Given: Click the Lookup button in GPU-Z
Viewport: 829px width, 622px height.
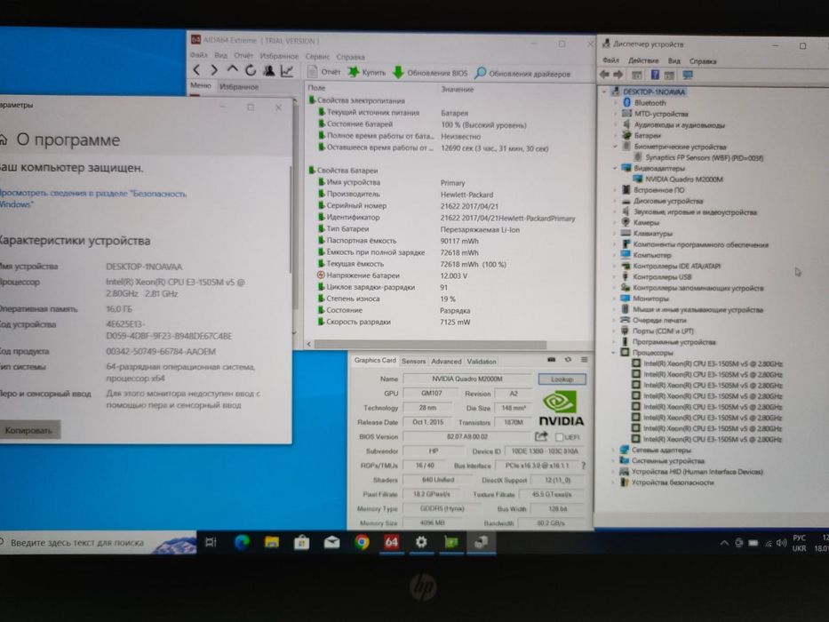Looking at the screenshot, I should (x=562, y=379).
